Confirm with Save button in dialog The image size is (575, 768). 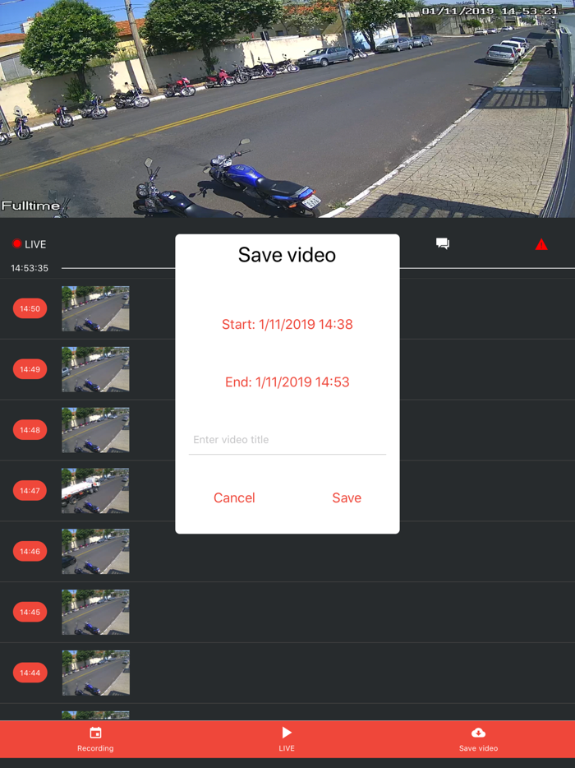point(347,497)
